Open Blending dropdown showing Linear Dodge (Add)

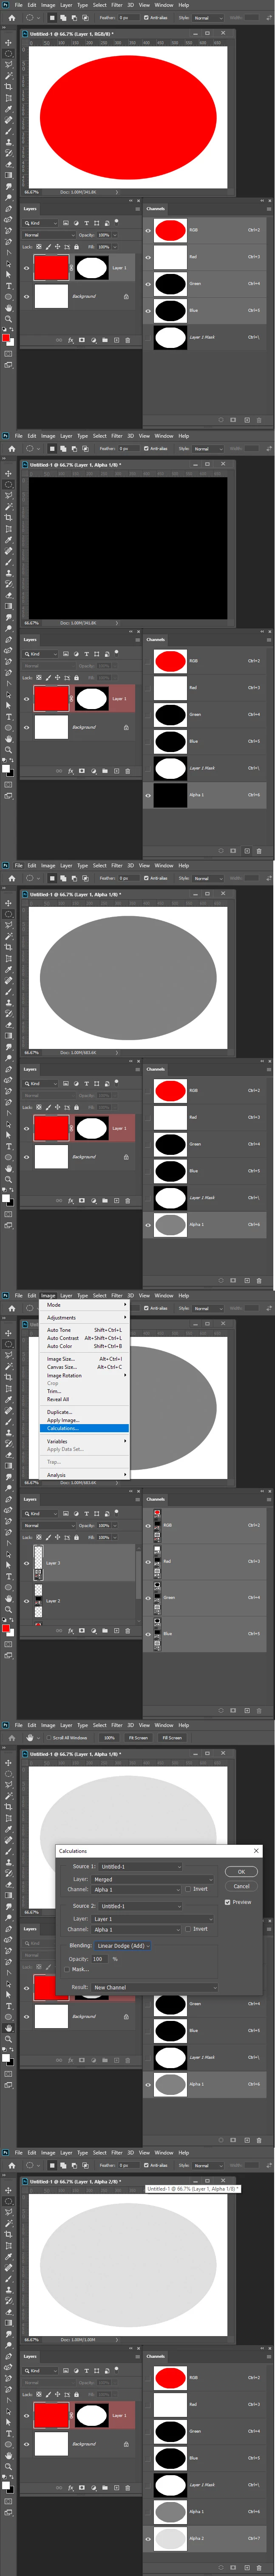[x=123, y=1945]
